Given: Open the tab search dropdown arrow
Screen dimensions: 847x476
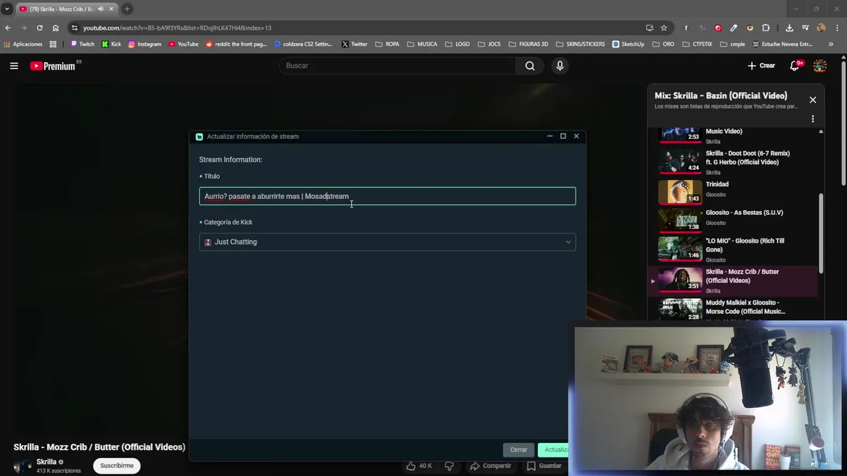Looking at the screenshot, I should pyautogui.click(x=7, y=9).
